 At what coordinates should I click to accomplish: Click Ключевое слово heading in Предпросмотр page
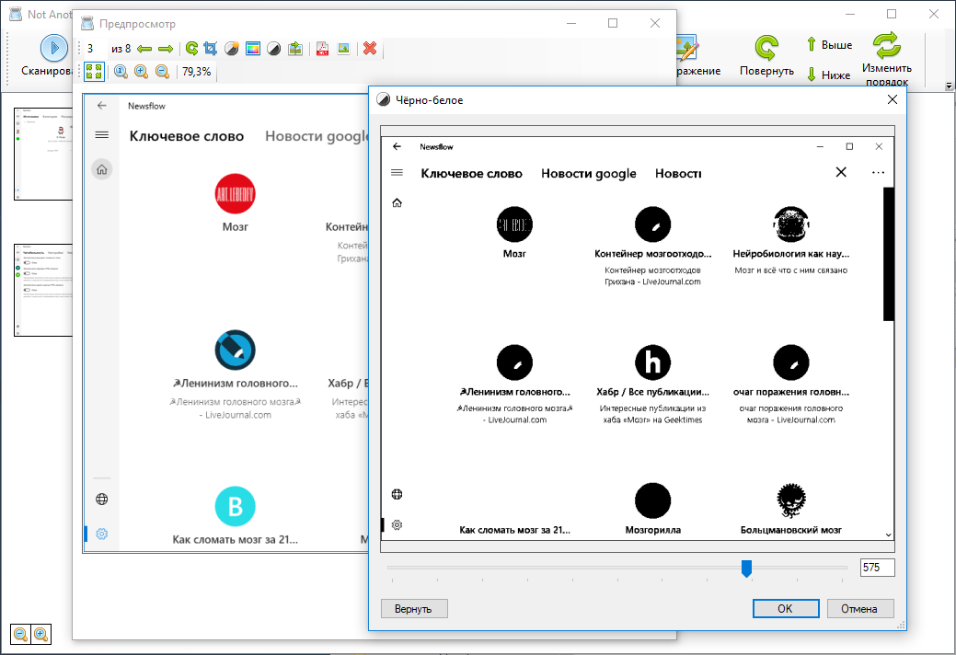pyautogui.click(x=187, y=136)
